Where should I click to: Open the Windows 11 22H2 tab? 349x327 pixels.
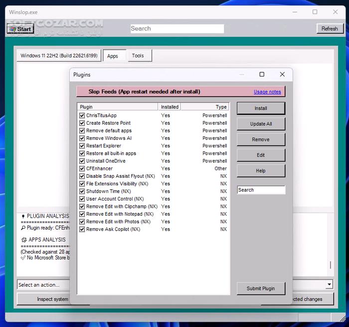click(59, 55)
